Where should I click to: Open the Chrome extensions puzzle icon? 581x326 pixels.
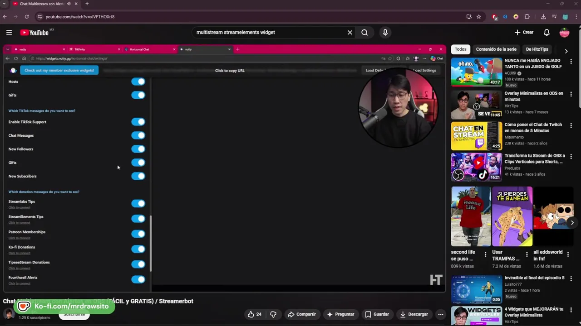[x=527, y=17]
